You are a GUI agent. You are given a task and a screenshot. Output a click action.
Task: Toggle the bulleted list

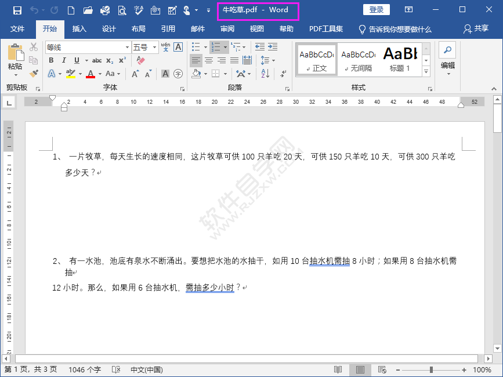click(197, 46)
